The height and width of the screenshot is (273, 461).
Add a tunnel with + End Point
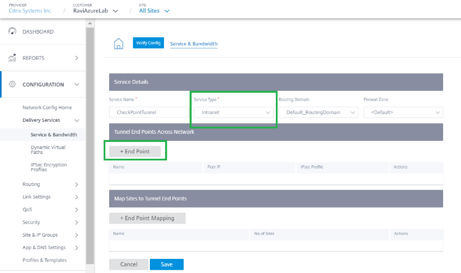coord(135,151)
